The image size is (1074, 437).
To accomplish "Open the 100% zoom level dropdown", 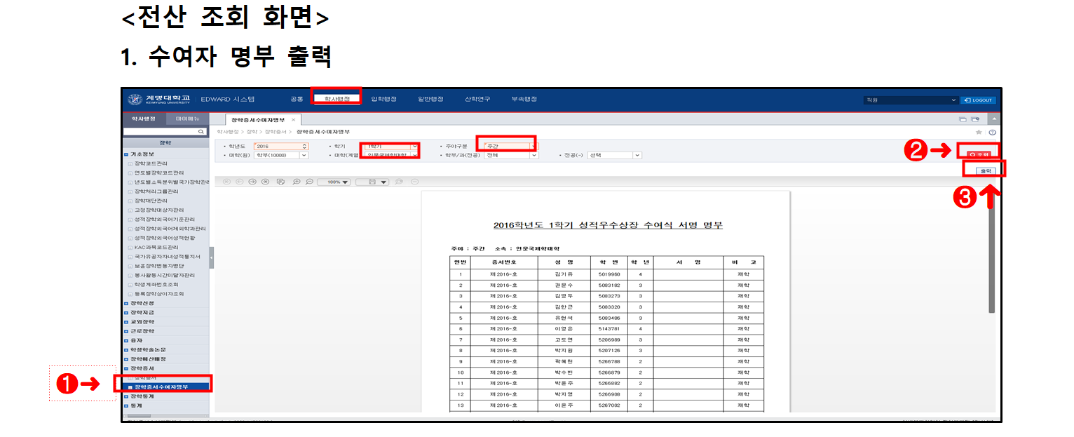I will [345, 182].
